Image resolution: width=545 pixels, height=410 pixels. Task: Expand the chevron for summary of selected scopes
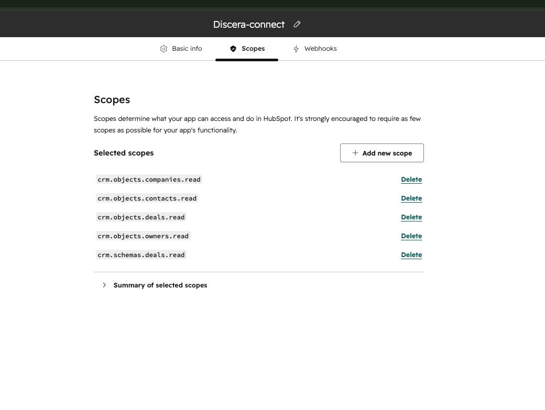pyautogui.click(x=104, y=285)
